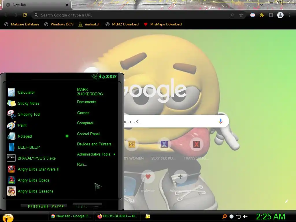296x222 pixels.
Task: Click the POWER button in start menu
Action: coord(87,206)
